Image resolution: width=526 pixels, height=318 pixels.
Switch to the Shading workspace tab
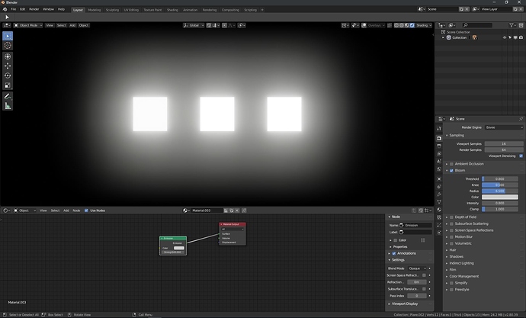[x=172, y=10]
